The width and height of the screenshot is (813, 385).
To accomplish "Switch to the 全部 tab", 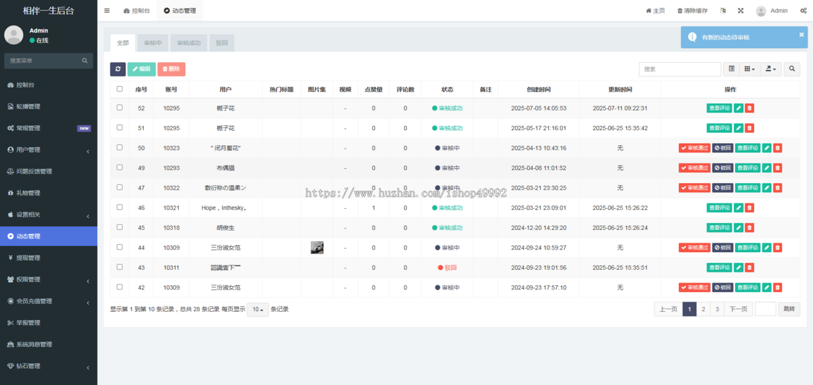I will [123, 43].
